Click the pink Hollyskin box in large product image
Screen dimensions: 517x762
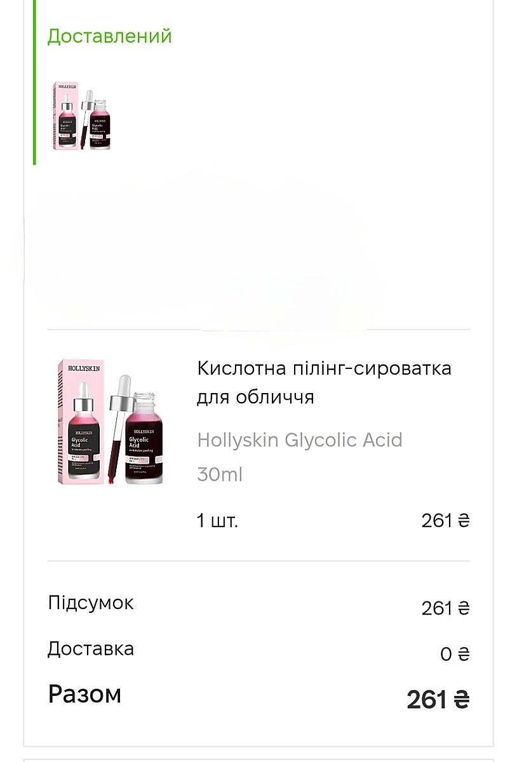[79, 420]
